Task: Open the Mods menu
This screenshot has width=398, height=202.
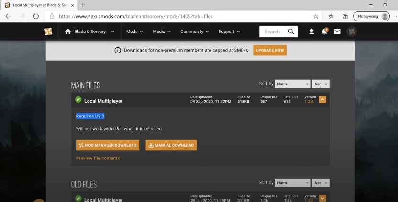Action: point(134,32)
